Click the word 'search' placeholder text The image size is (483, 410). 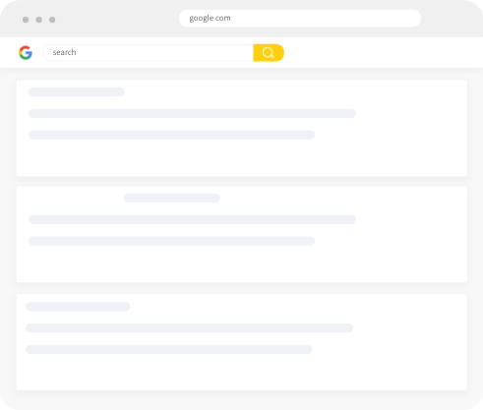coord(64,52)
